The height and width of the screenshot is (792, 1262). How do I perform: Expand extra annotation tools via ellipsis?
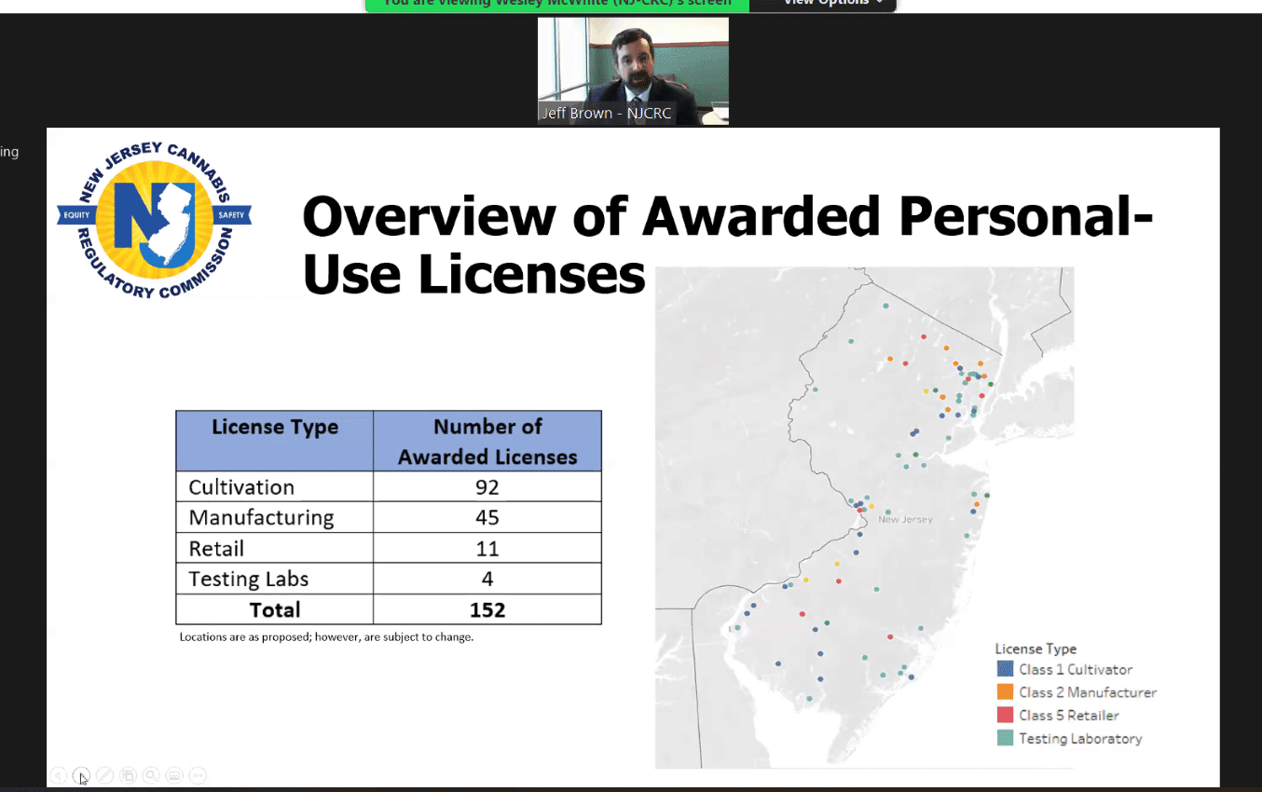click(198, 774)
